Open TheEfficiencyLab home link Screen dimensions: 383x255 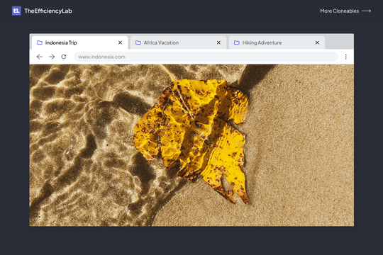tap(42, 11)
